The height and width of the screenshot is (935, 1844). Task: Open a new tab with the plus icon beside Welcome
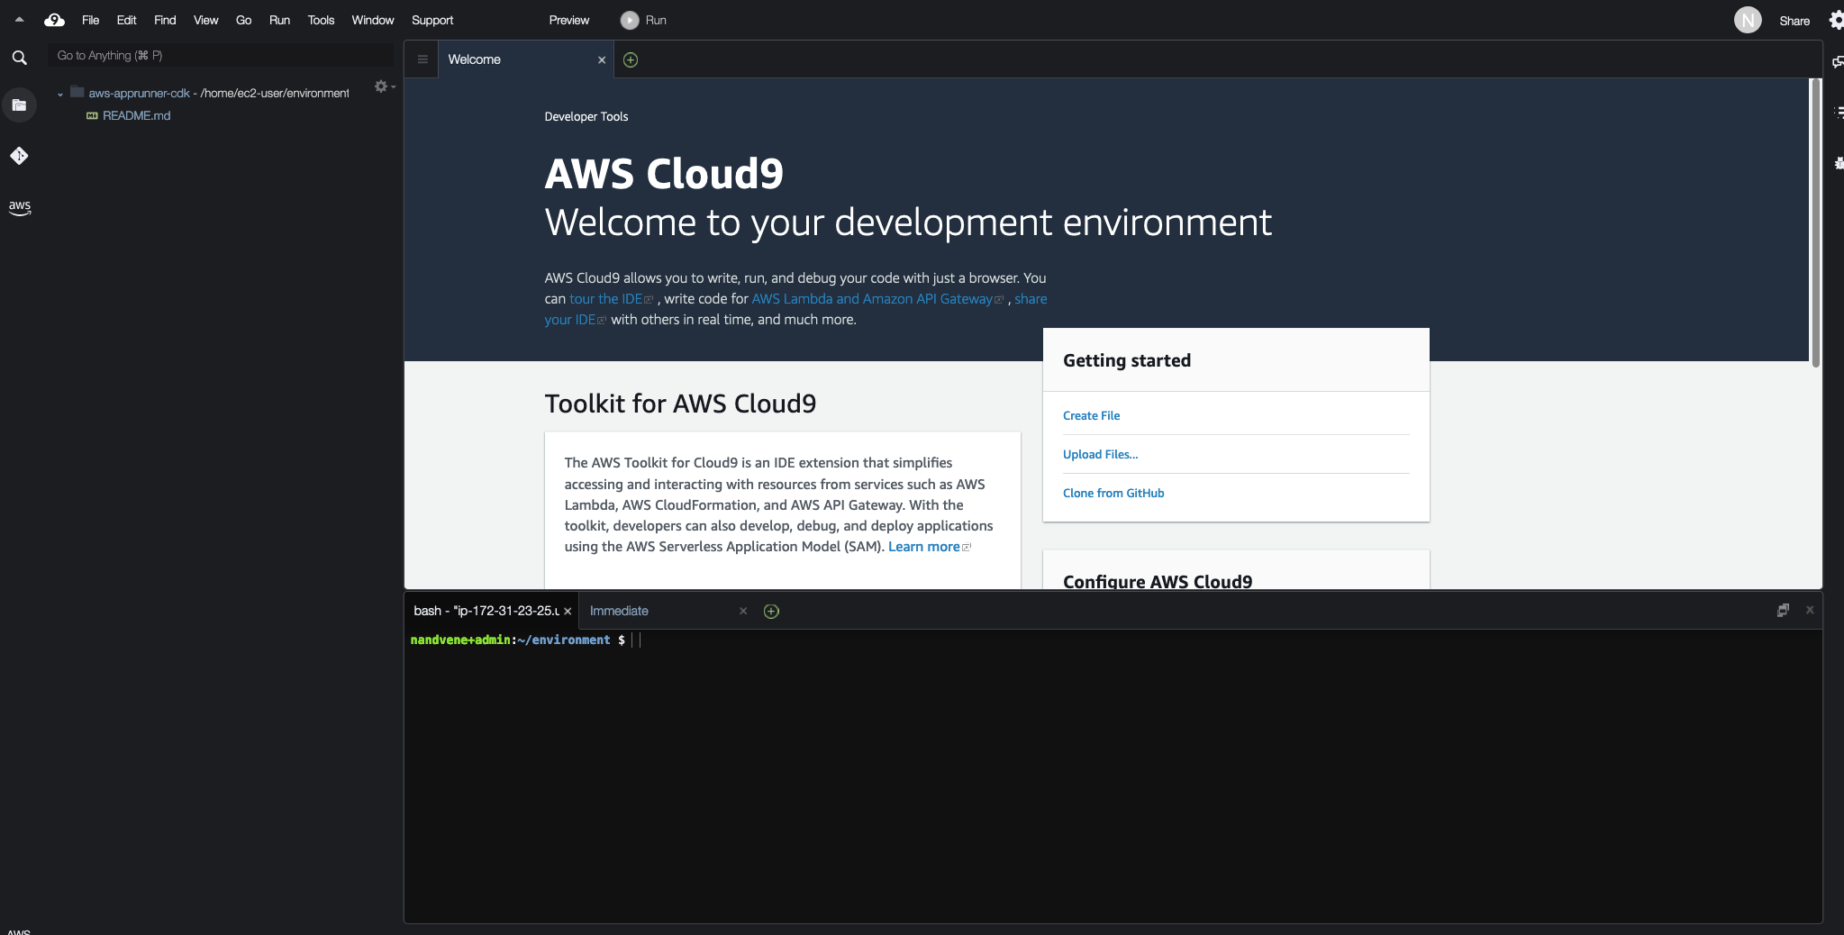tap(631, 59)
